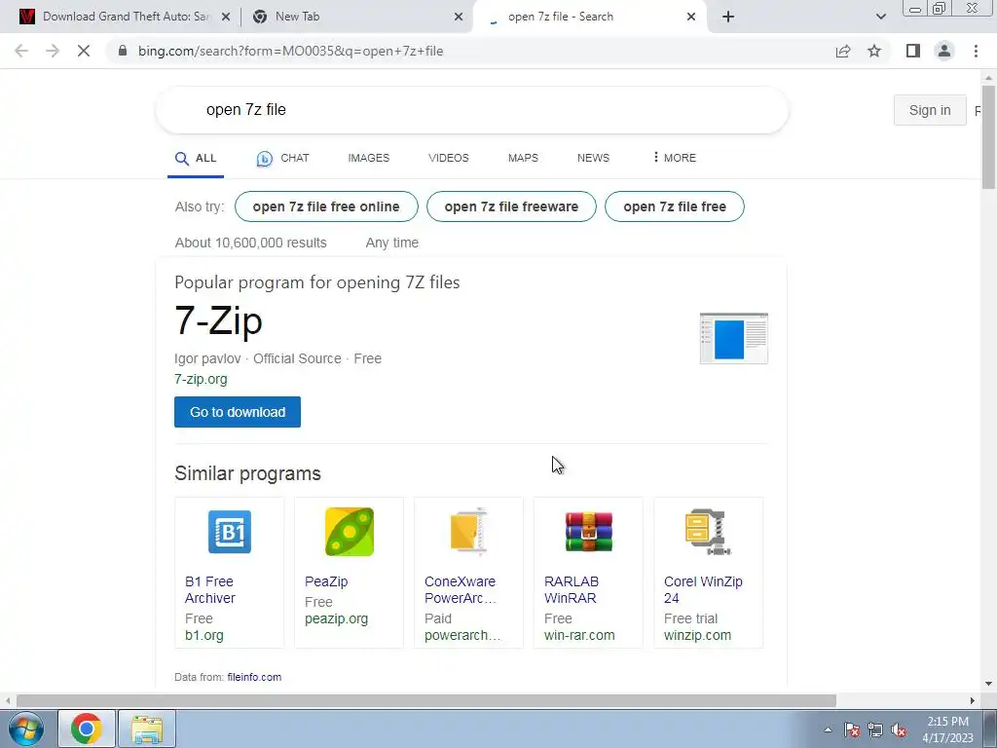
Task: Open the RARLAB WinRAR link
Action: pos(572,589)
